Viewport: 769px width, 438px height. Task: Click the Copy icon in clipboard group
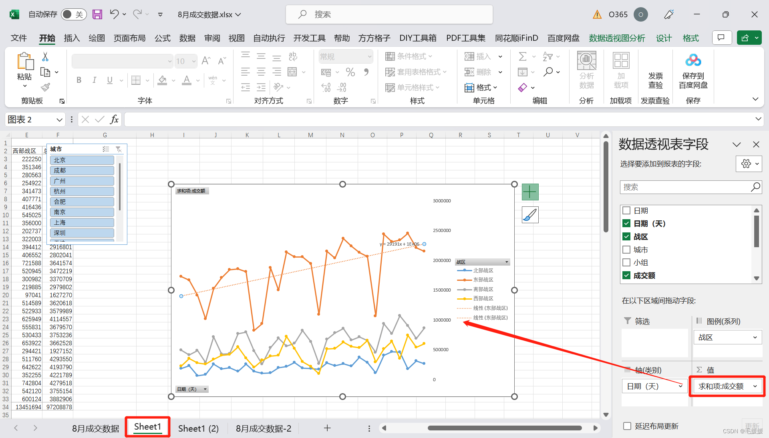(45, 72)
